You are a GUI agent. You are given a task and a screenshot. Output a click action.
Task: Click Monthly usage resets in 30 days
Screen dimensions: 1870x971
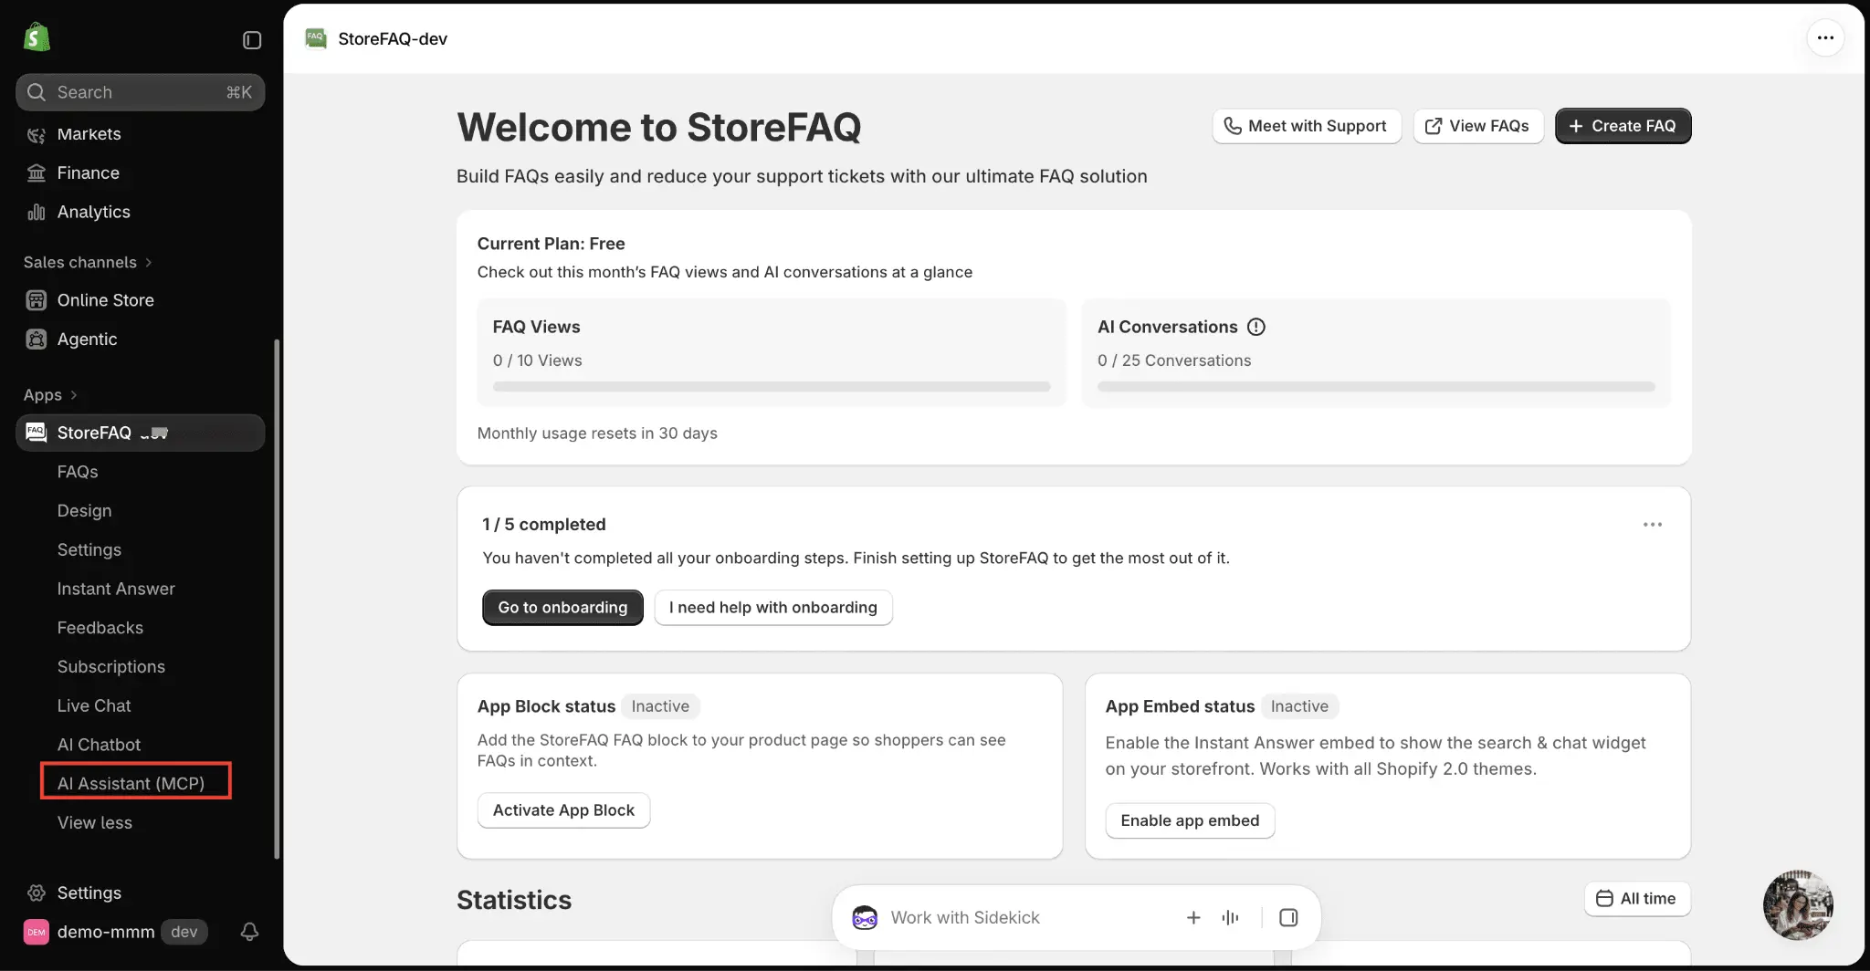tap(597, 433)
